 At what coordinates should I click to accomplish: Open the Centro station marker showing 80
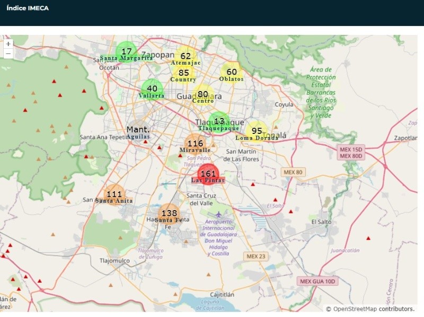click(202, 95)
